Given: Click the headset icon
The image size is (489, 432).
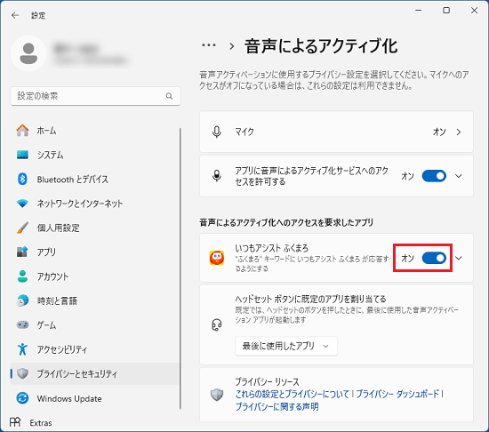Looking at the screenshot, I should (x=217, y=324).
